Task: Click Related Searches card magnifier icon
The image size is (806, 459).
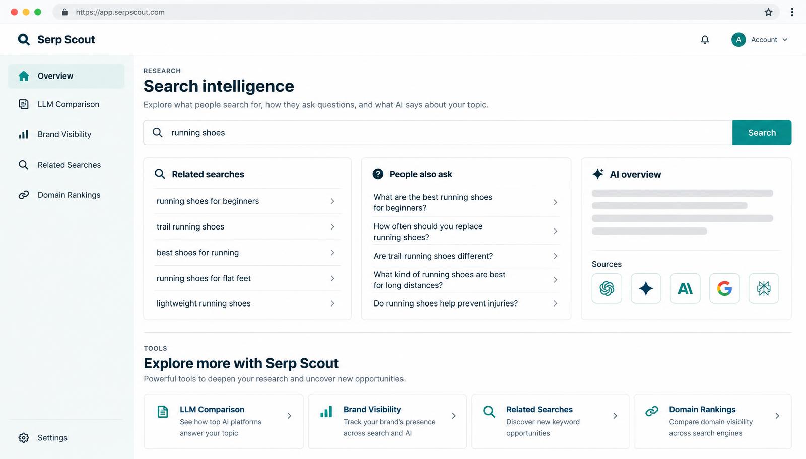Action: (x=489, y=412)
